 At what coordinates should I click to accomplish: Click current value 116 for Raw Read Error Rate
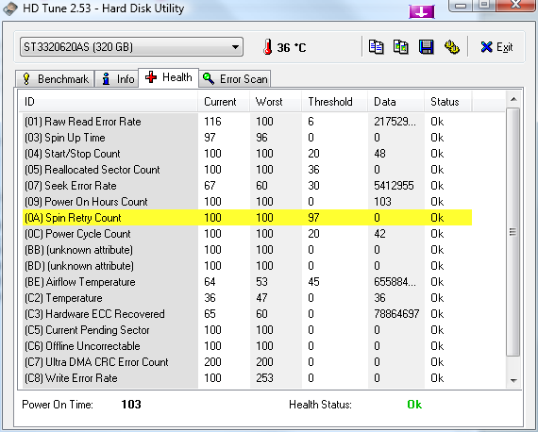point(212,122)
